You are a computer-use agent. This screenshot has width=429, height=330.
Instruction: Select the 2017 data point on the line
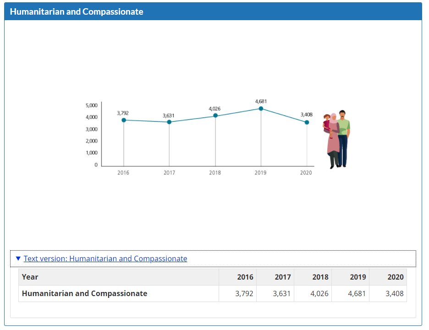[169, 122]
